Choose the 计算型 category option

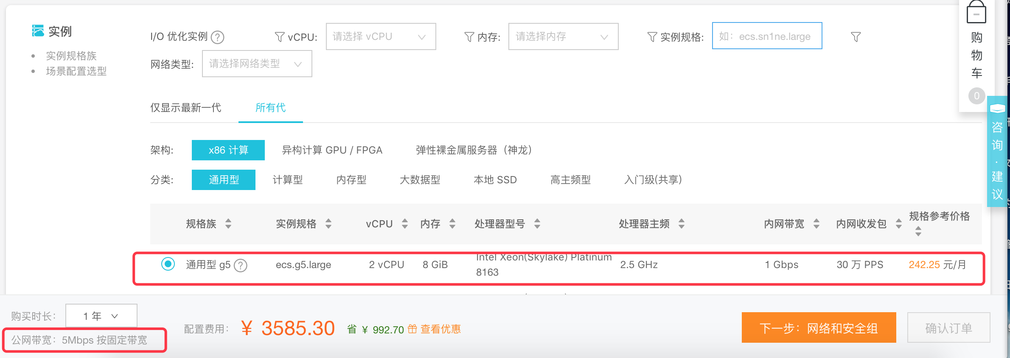(287, 180)
